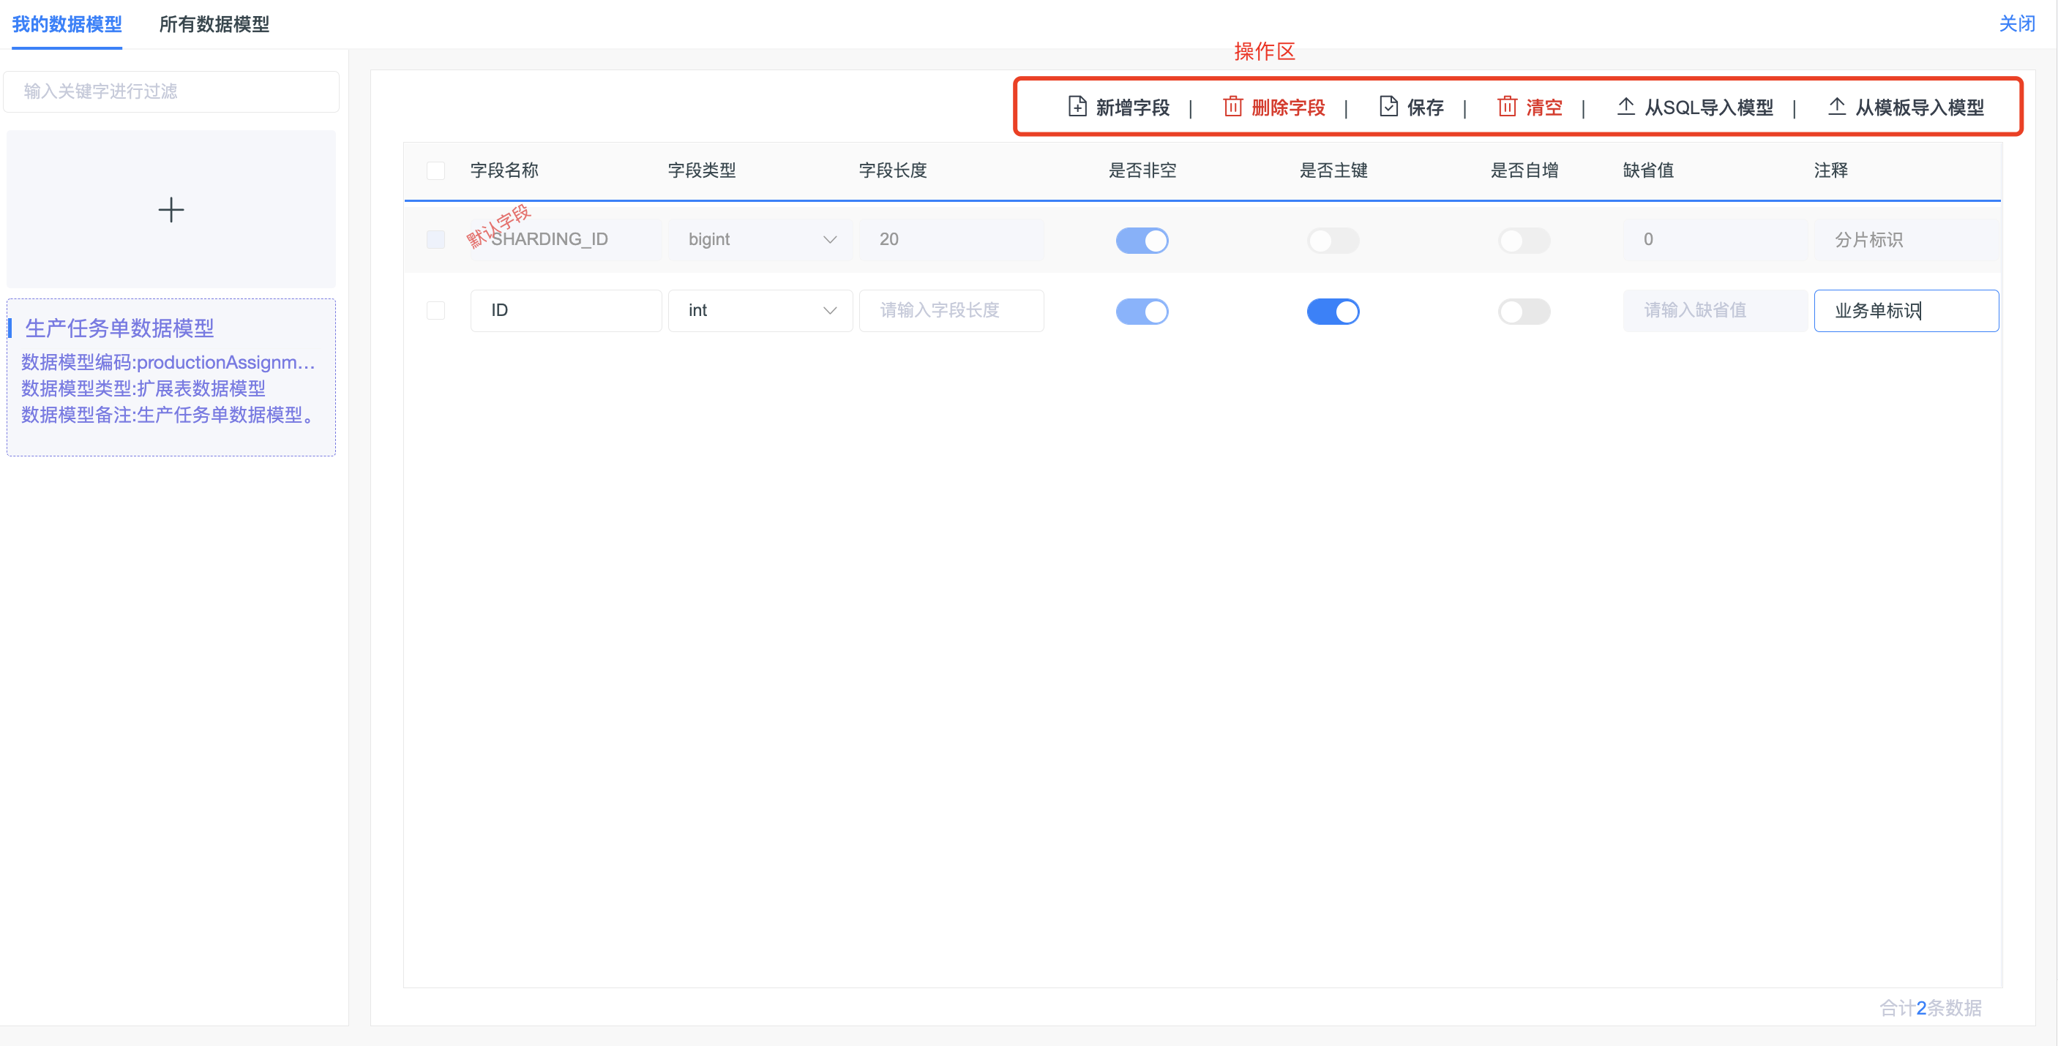Image resolution: width=2058 pixels, height=1046 pixels.
Task: Click the 新增字段 button label
Action: tap(1132, 107)
